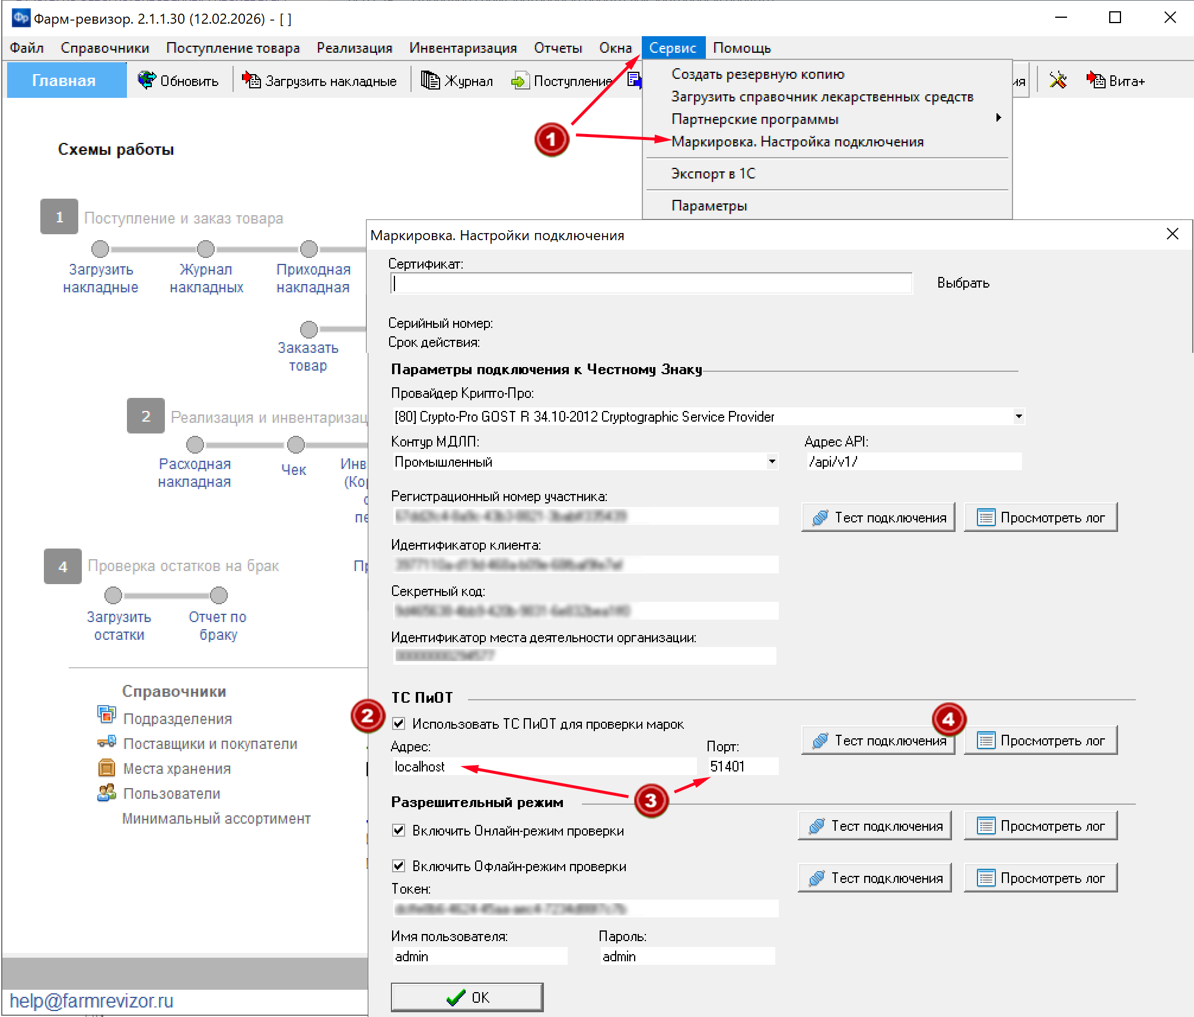The height and width of the screenshot is (1017, 1194).
Task: Open the Контур МДЛП dropdown
Action: [772, 461]
